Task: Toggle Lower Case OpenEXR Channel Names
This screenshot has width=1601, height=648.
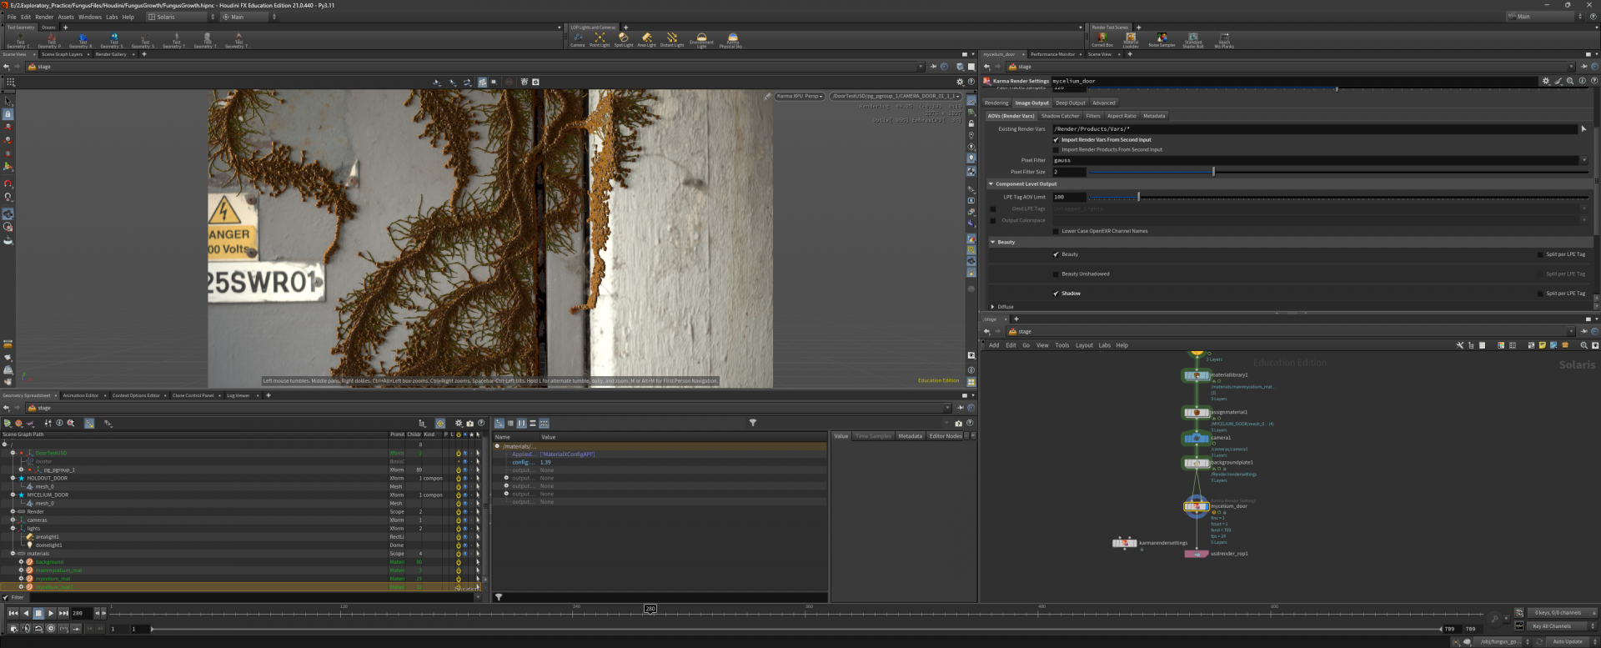Action: (x=1056, y=231)
